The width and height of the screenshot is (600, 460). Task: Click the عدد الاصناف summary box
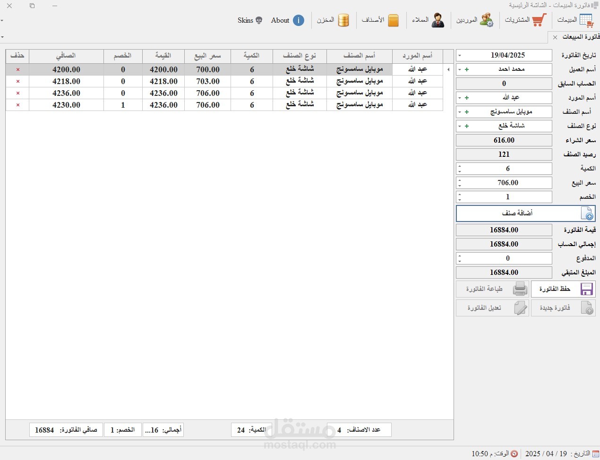point(359,430)
